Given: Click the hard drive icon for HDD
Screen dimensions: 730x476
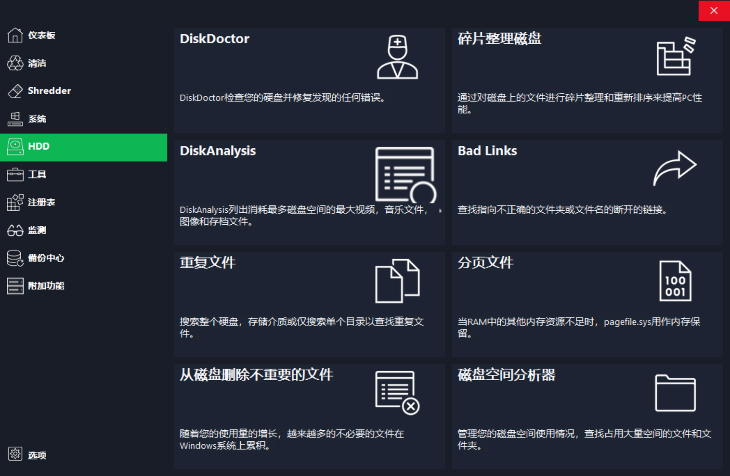Looking at the screenshot, I should click(15, 147).
